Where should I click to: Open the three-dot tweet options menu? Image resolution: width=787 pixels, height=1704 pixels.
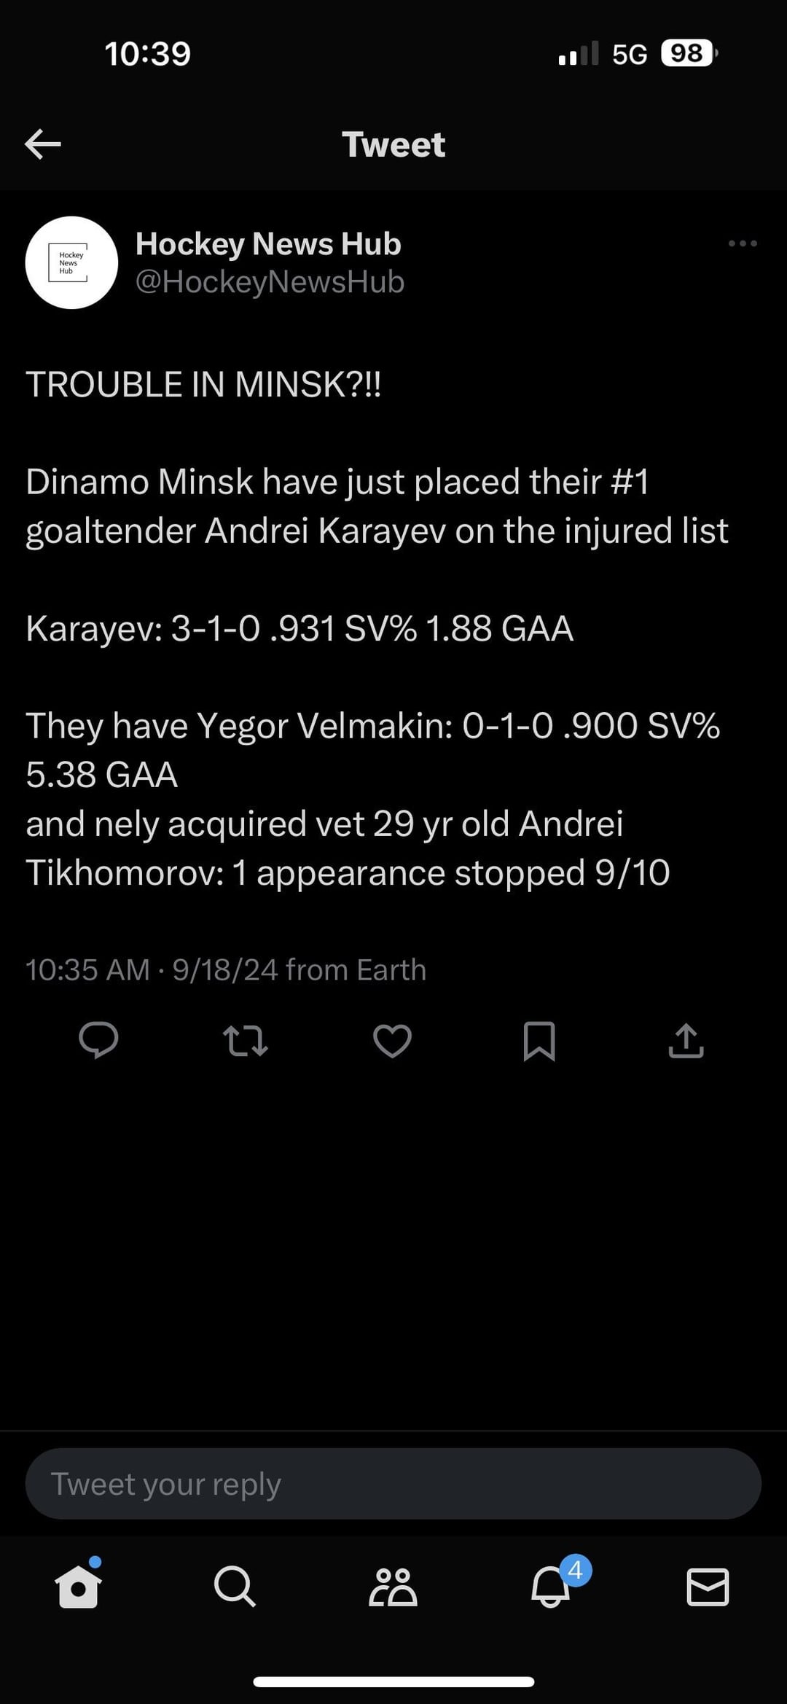pos(742,243)
